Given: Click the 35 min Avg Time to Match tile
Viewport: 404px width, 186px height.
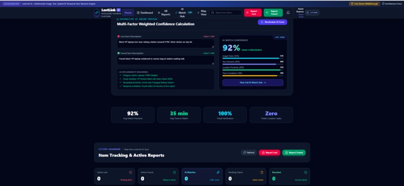Looking at the screenshot, I should click(179, 115).
